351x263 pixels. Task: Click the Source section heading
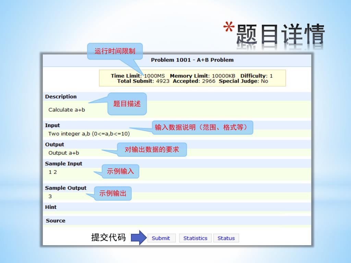pos(56,221)
